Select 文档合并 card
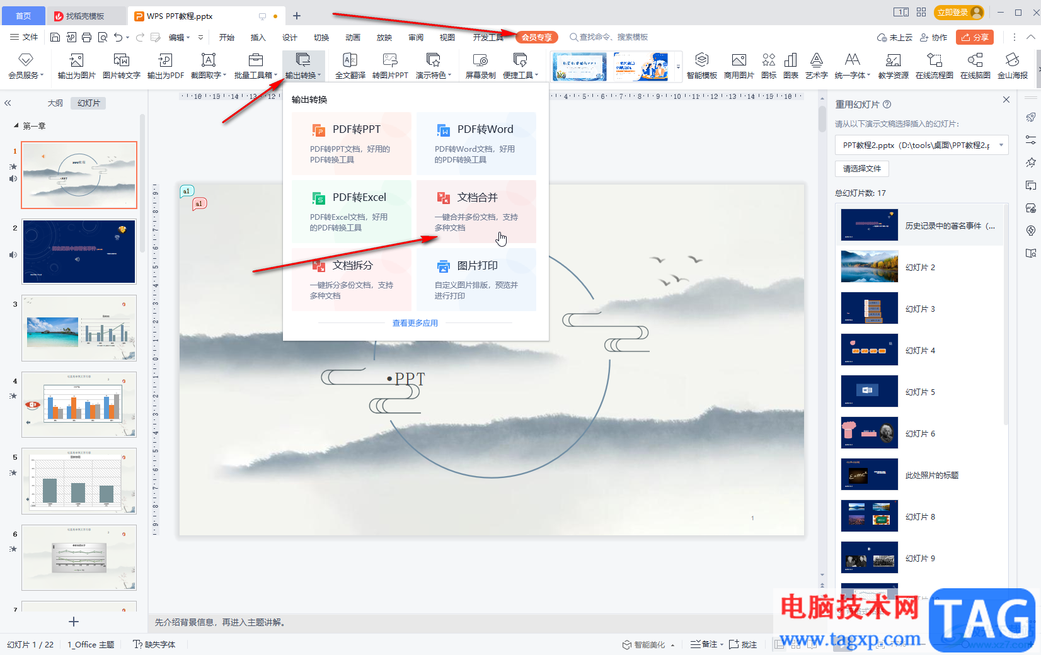 click(476, 212)
